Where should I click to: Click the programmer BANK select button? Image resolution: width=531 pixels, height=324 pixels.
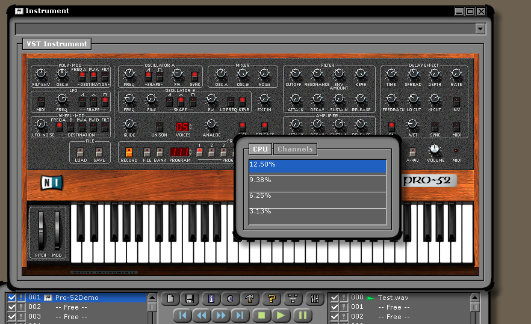coord(160,152)
